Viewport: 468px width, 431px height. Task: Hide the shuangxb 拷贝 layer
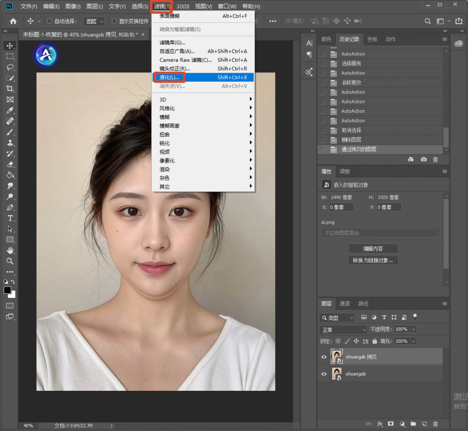tap(324, 357)
